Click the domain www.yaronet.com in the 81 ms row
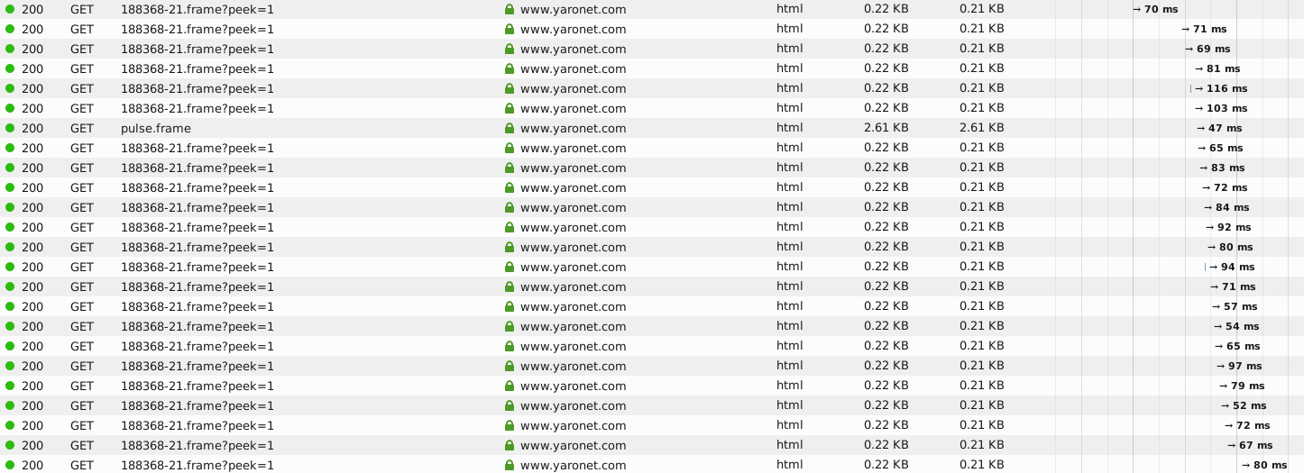The width and height of the screenshot is (1304, 473). tap(573, 68)
